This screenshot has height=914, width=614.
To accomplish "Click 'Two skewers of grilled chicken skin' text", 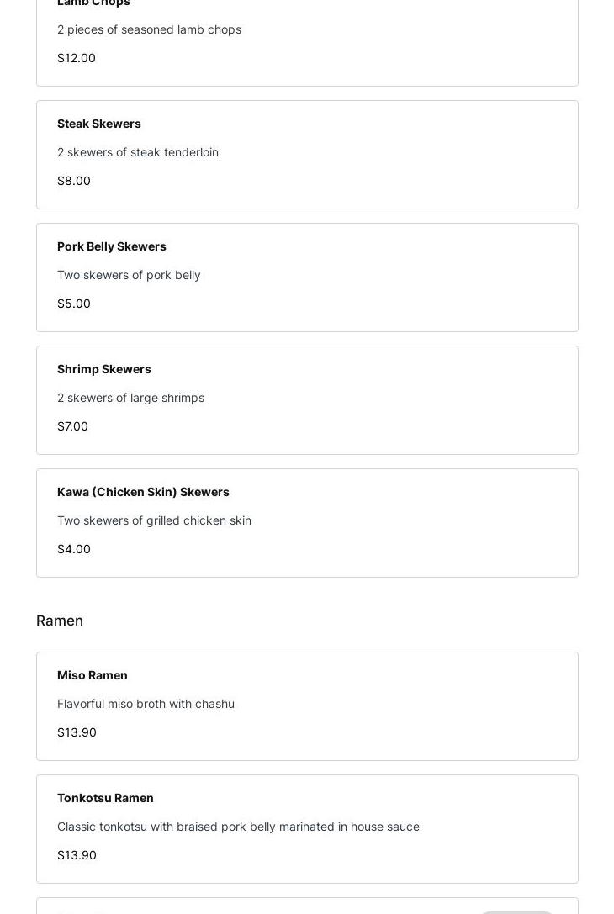I will click(x=154, y=520).
